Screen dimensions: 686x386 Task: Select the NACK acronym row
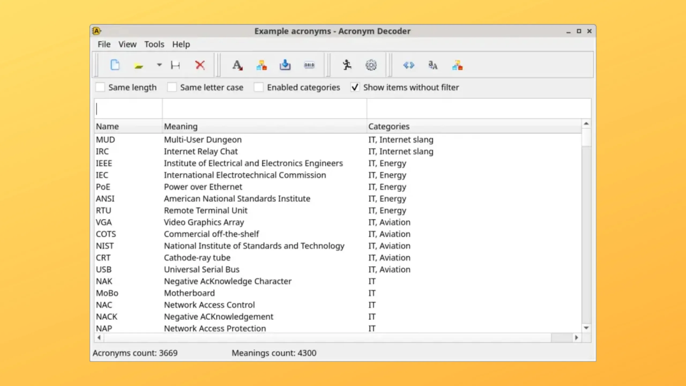click(x=338, y=317)
